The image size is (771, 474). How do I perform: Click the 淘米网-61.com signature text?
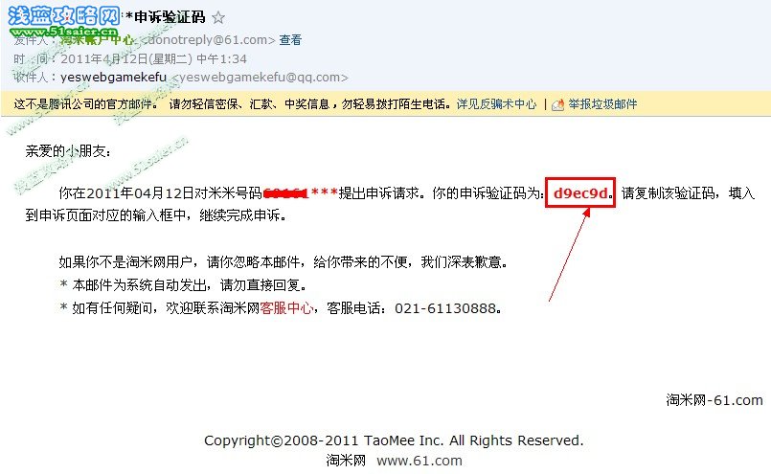click(x=714, y=400)
